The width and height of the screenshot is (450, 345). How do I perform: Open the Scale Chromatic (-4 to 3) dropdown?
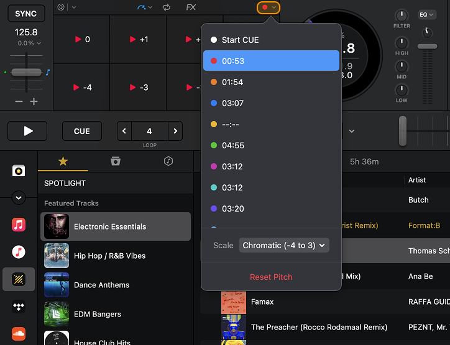(284, 245)
